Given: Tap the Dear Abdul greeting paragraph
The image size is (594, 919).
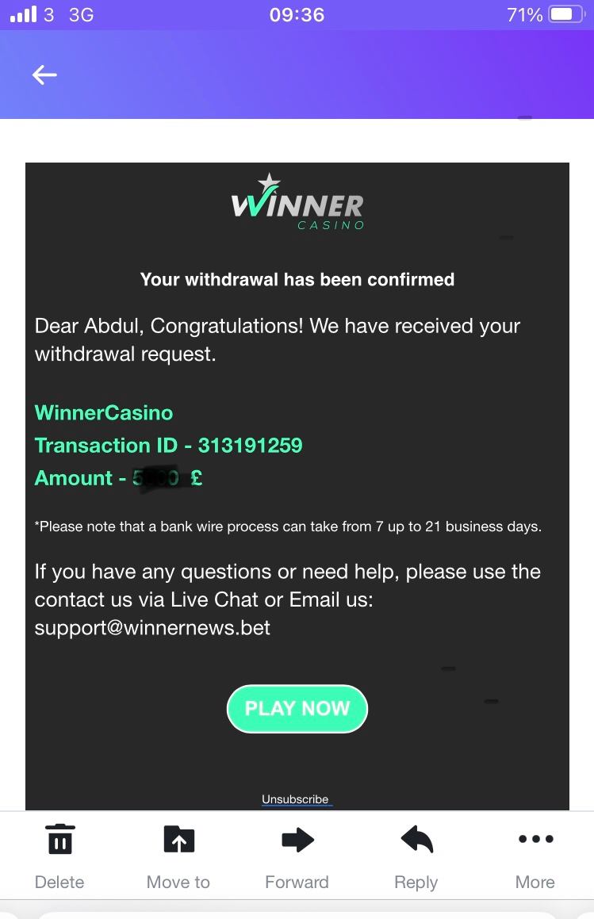Looking at the screenshot, I should coord(278,339).
